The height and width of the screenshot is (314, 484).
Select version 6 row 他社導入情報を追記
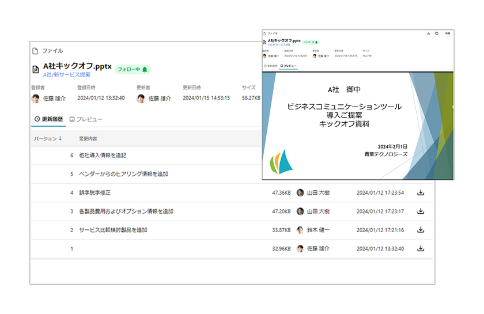coord(146,156)
